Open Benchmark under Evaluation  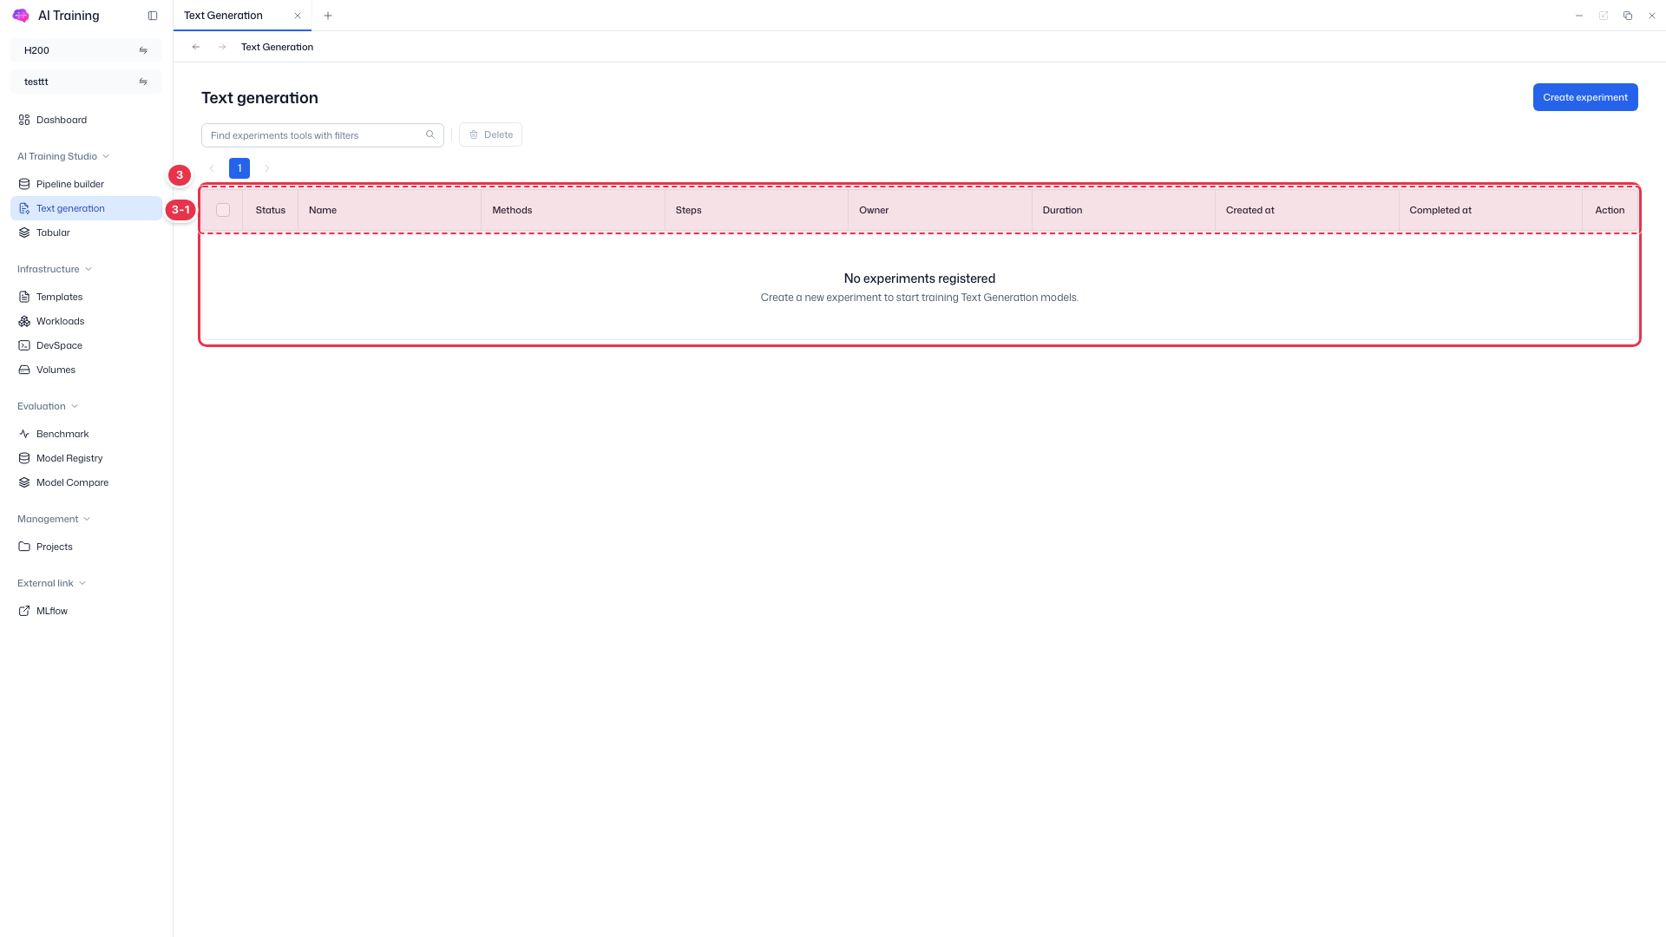pos(86,434)
